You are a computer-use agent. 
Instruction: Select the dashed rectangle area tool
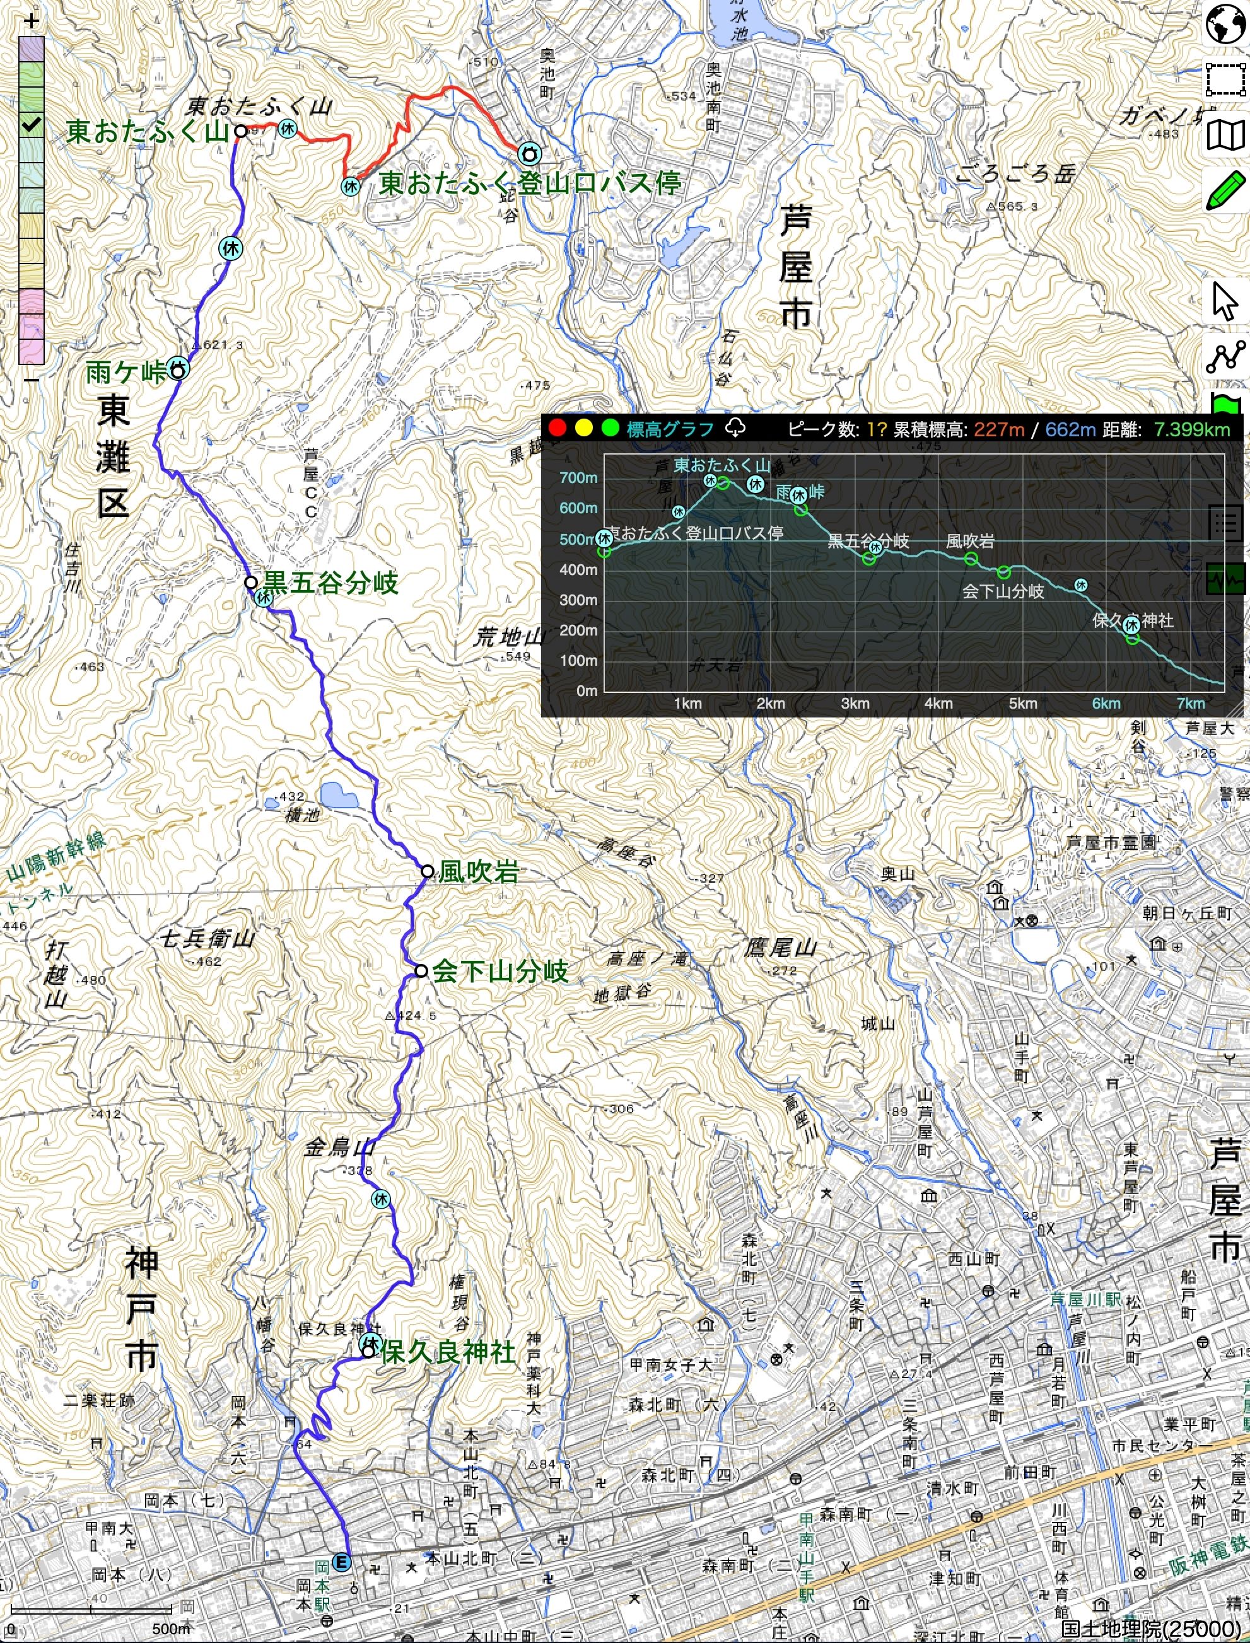1225,79
